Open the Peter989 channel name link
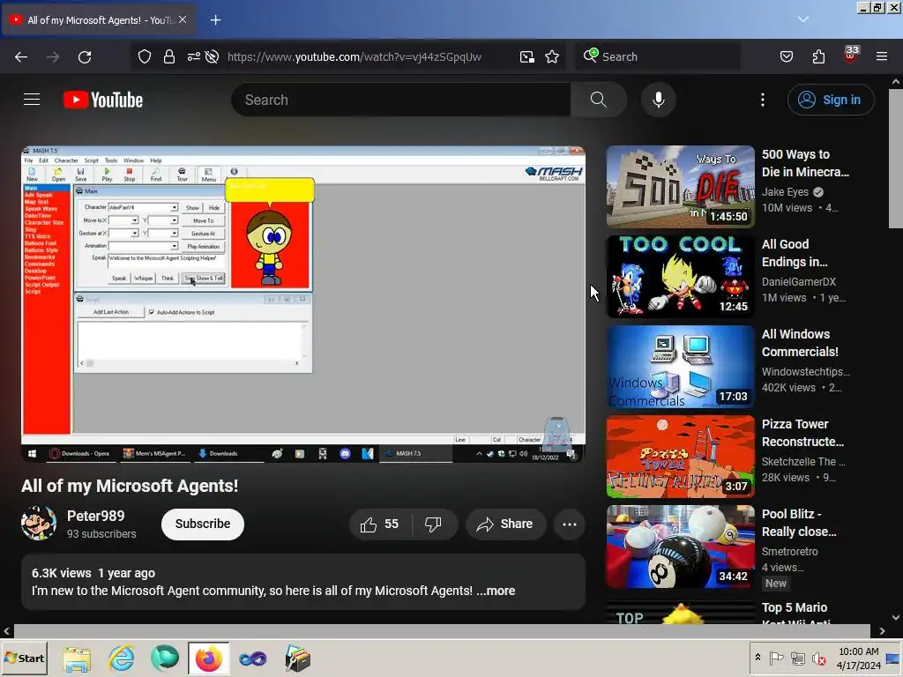The height and width of the screenshot is (677, 903). click(95, 516)
